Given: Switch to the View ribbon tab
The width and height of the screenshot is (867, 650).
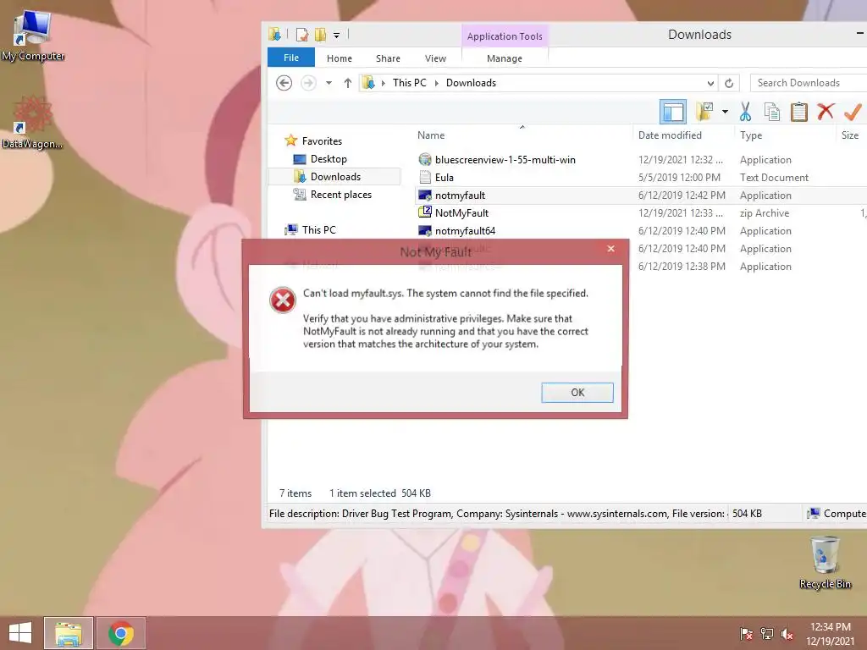Looking at the screenshot, I should (x=435, y=58).
